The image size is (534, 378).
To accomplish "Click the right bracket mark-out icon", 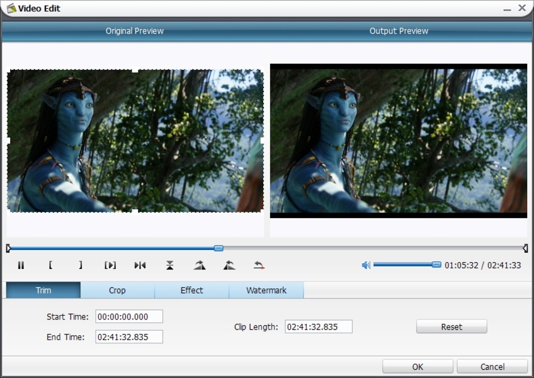I will click(81, 265).
